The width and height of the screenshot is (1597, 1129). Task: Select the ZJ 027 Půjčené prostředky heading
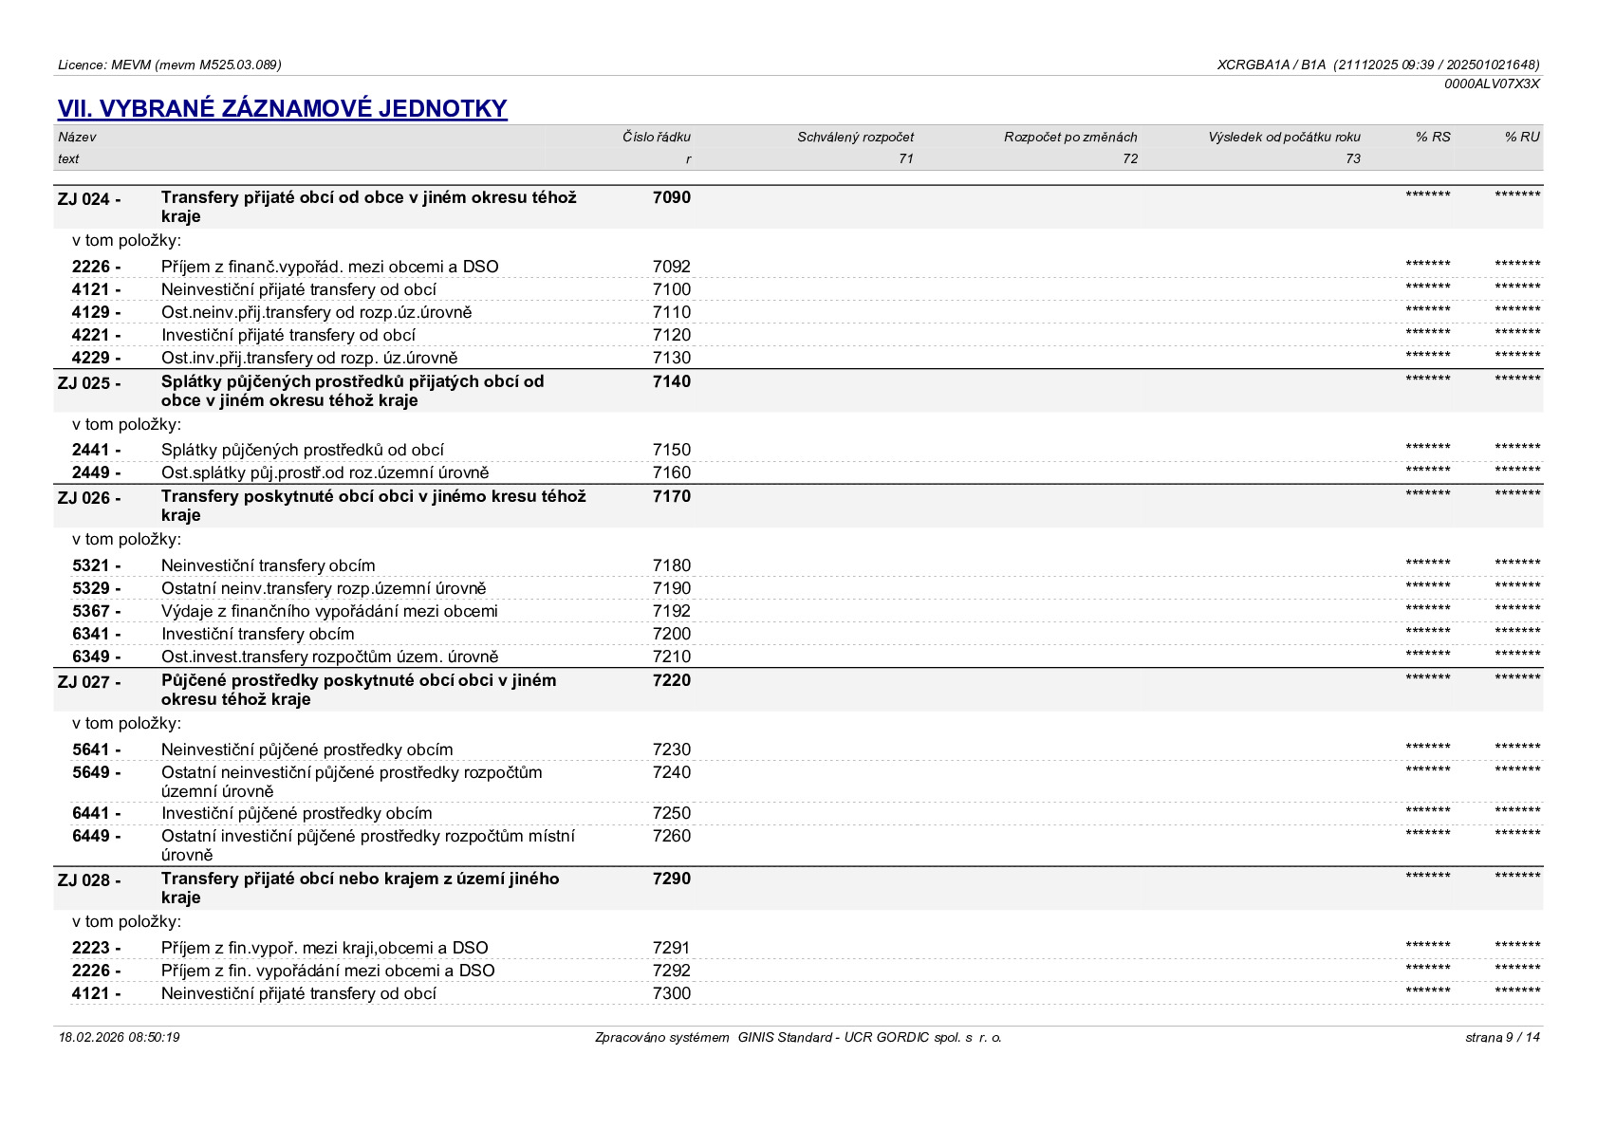pos(798,690)
